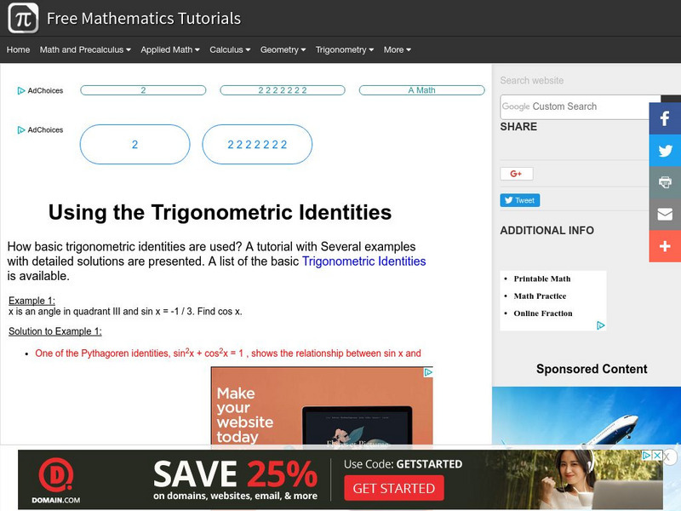Click the 'Solution to Example 1:' label
The height and width of the screenshot is (511, 681).
click(55, 331)
